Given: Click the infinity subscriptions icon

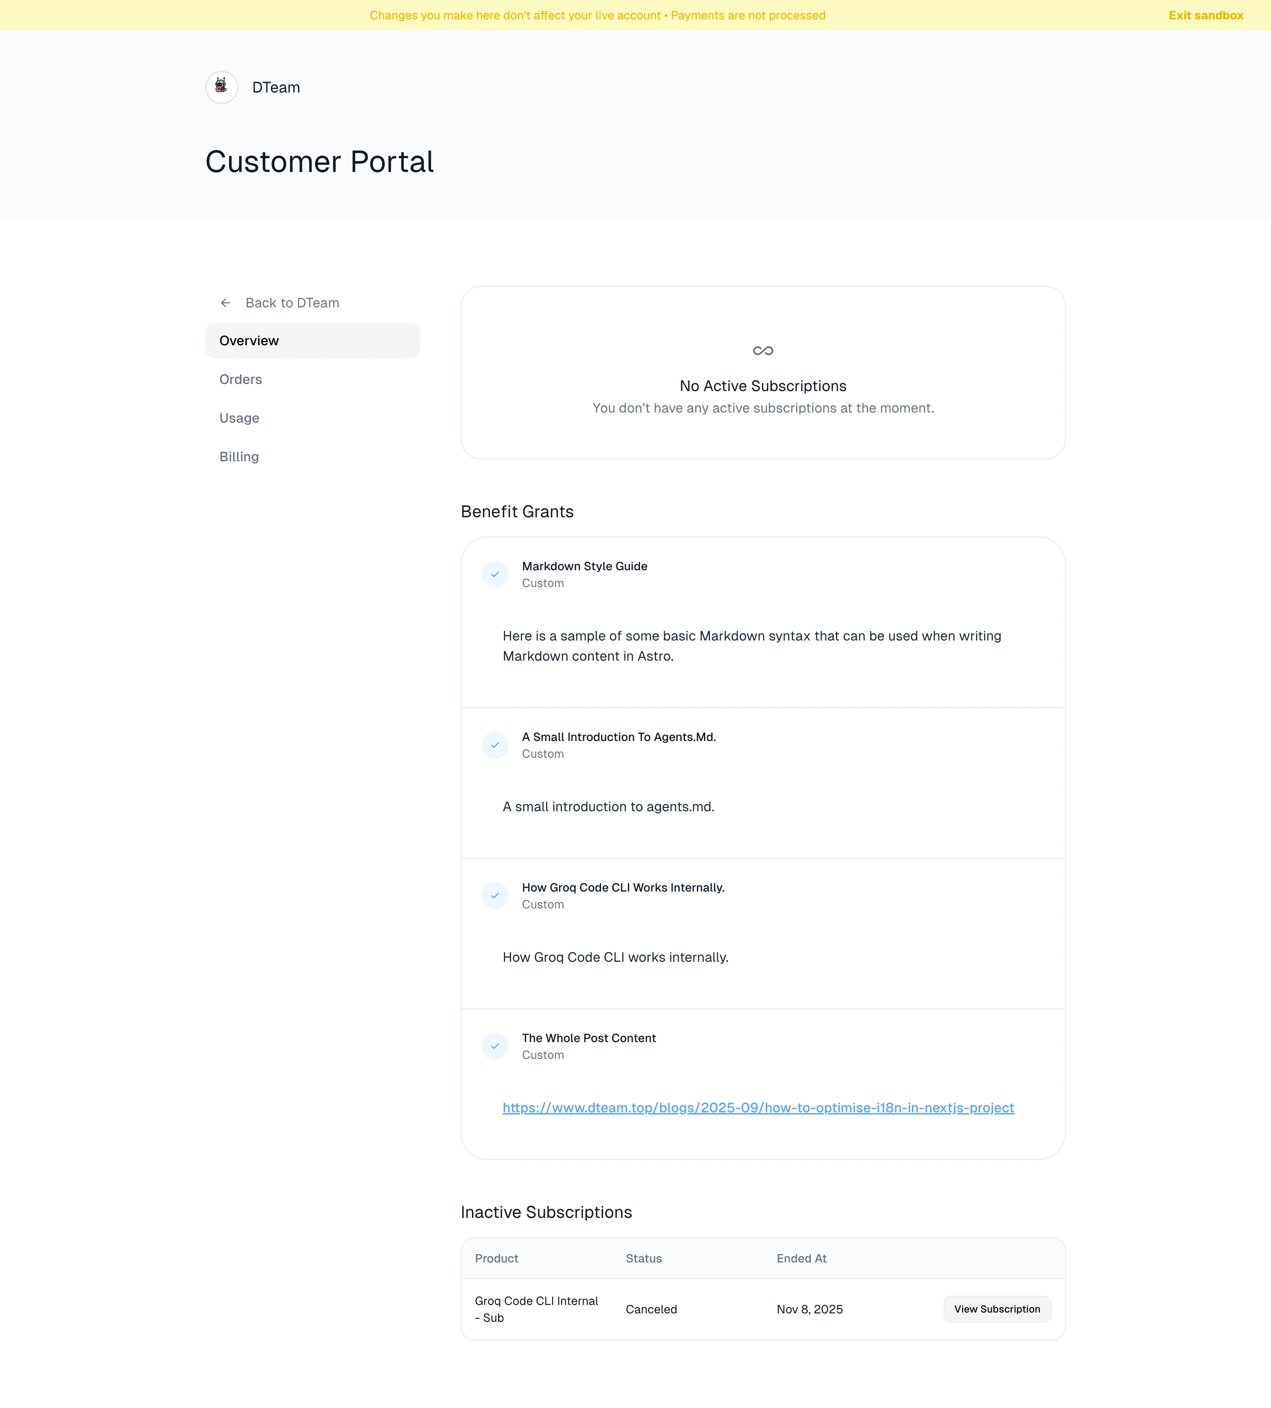Looking at the screenshot, I should coord(762,351).
